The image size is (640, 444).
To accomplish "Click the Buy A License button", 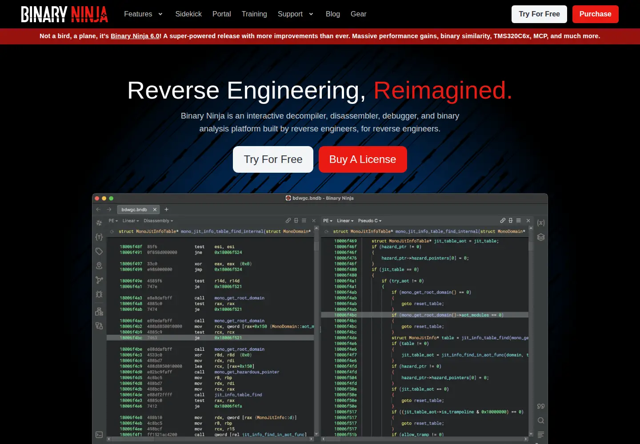I will pyautogui.click(x=363, y=159).
